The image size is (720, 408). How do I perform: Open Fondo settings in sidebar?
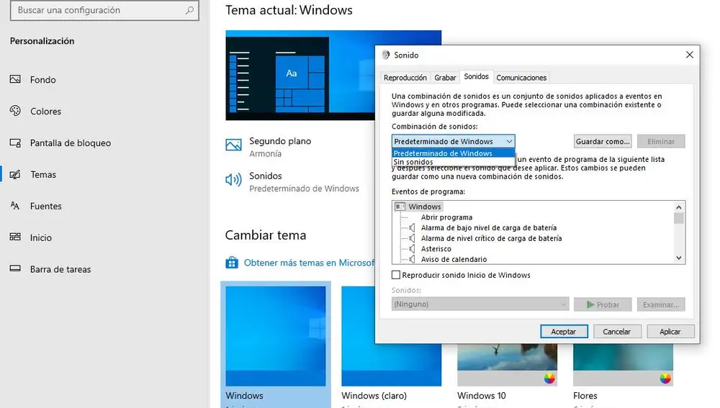point(42,79)
